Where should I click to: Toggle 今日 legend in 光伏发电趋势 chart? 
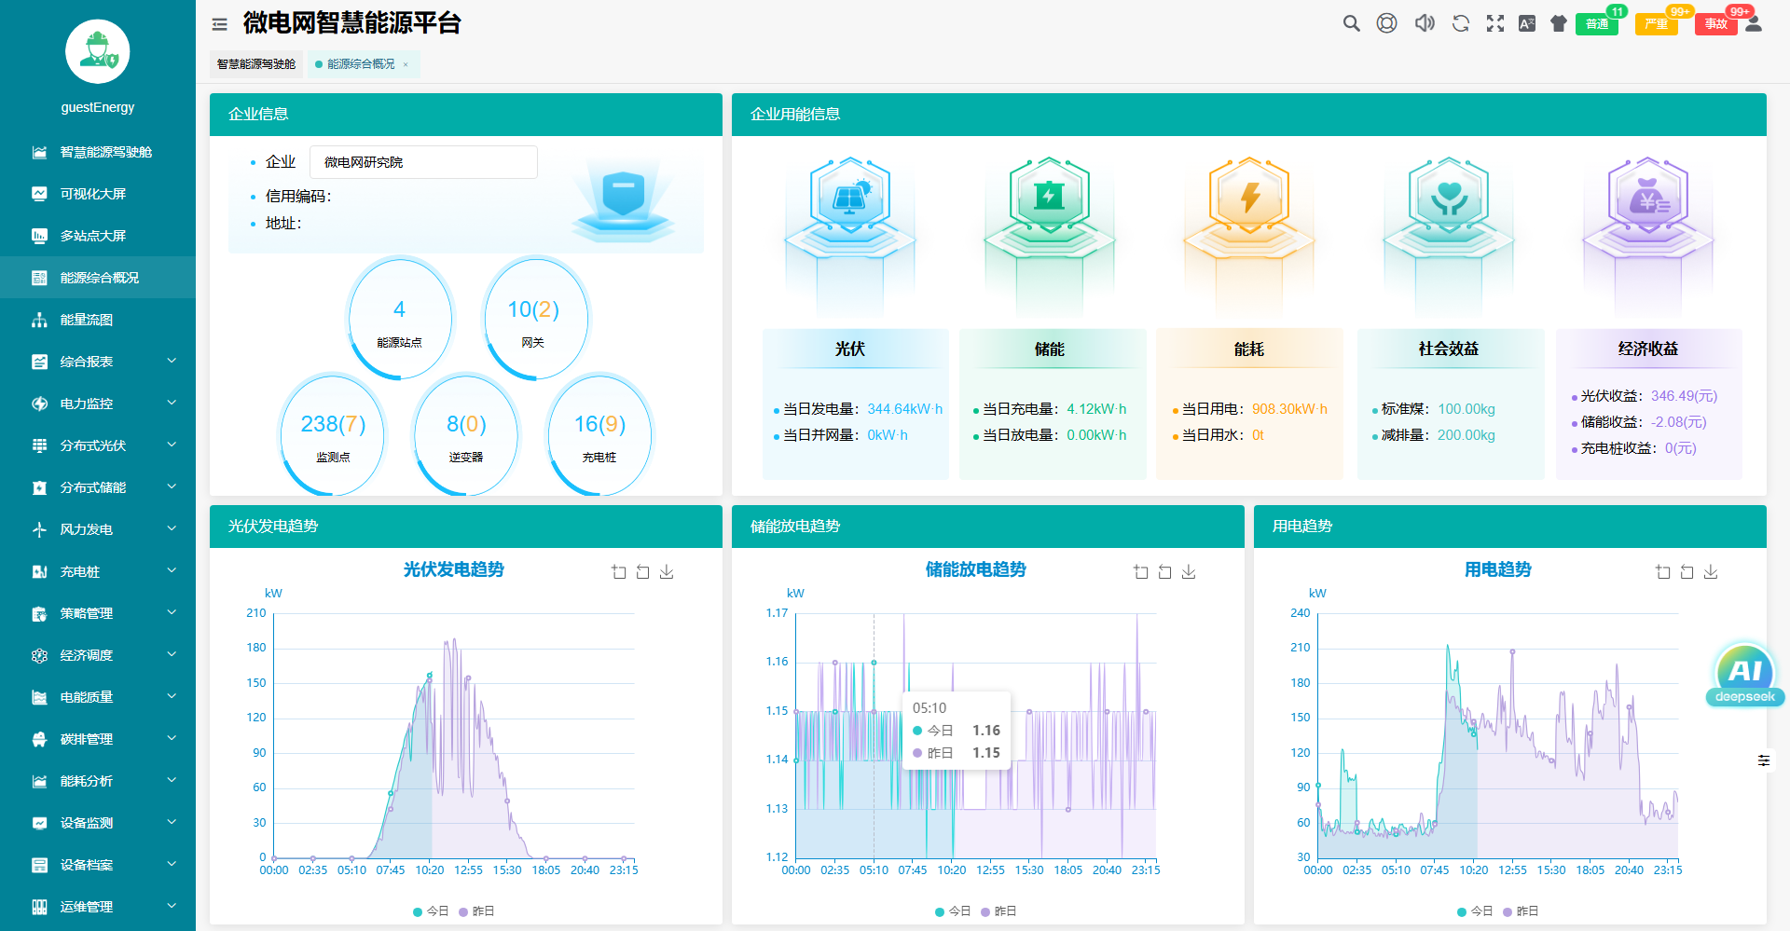click(x=431, y=911)
